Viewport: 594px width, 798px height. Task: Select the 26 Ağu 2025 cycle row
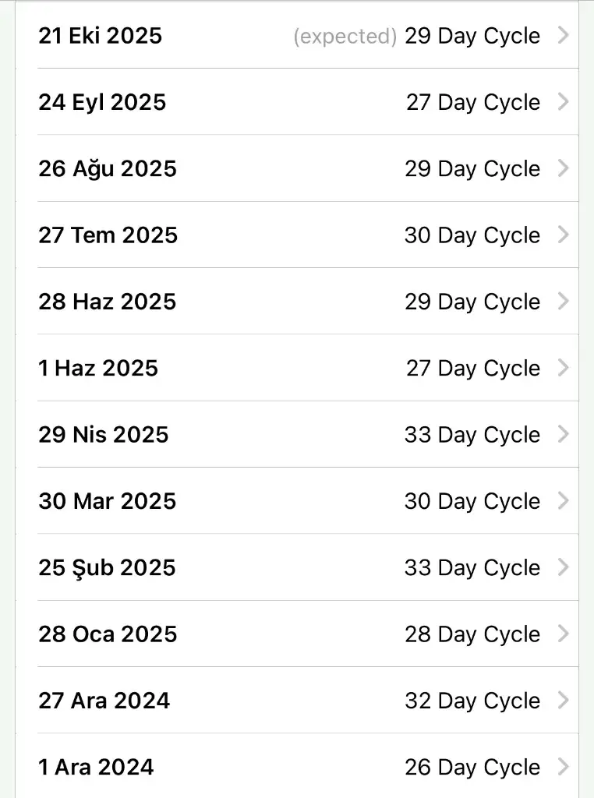pyautogui.click(x=296, y=168)
